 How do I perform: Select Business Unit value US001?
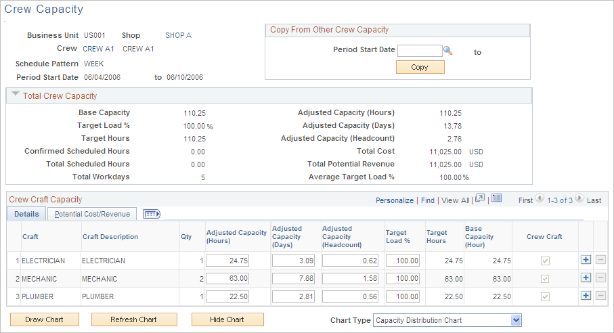(x=95, y=35)
